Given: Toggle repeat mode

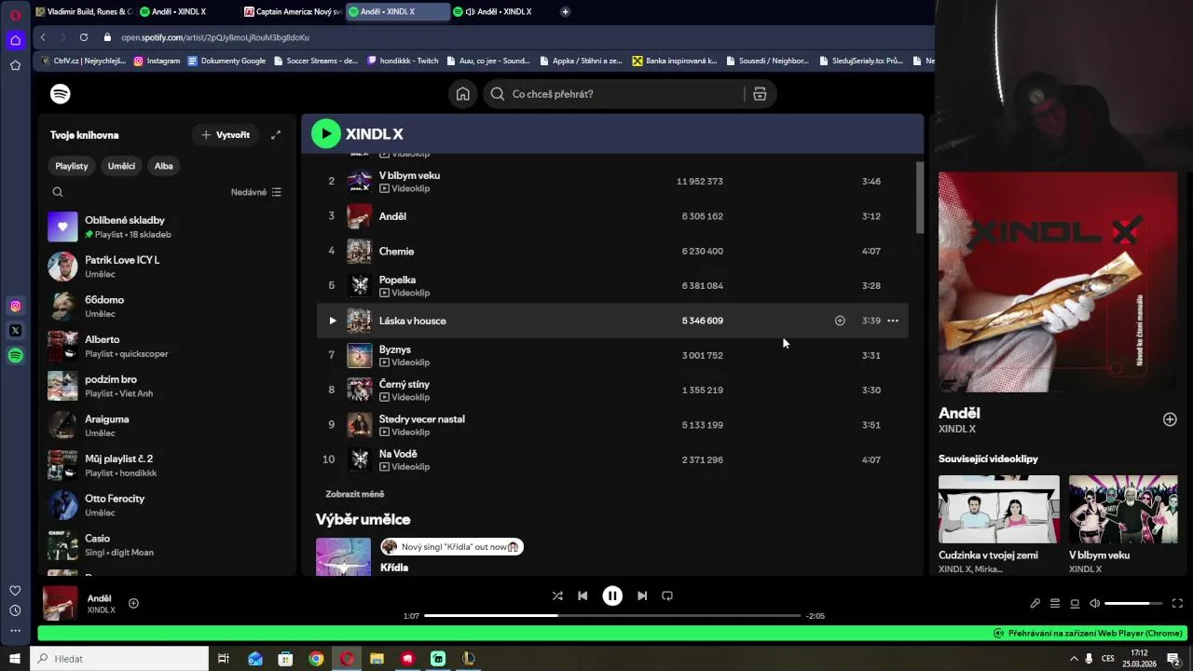Looking at the screenshot, I should point(667,596).
